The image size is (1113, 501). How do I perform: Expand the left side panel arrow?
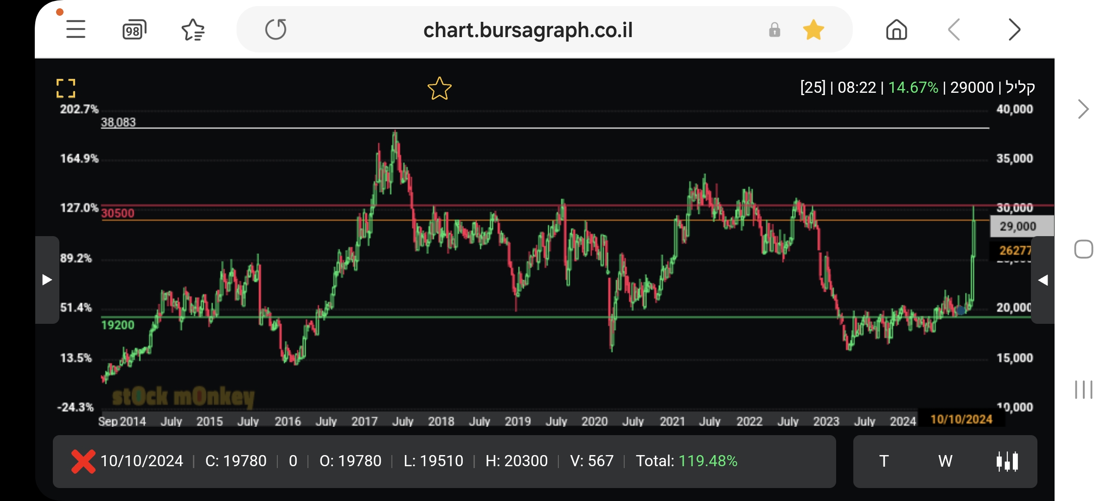(x=47, y=280)
